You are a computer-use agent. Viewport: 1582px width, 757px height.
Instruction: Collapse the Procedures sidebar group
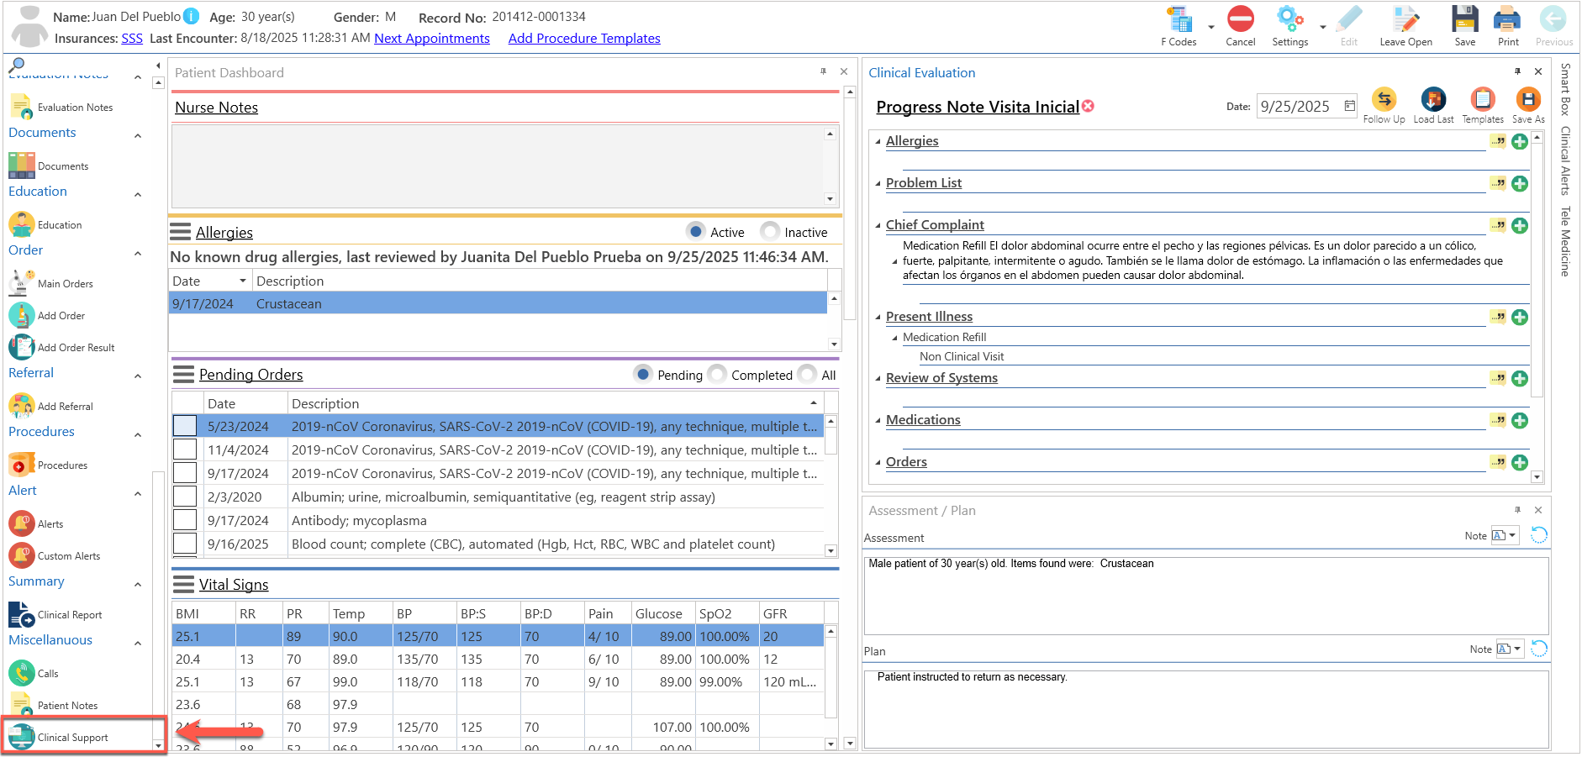click(x=138, y=434)
